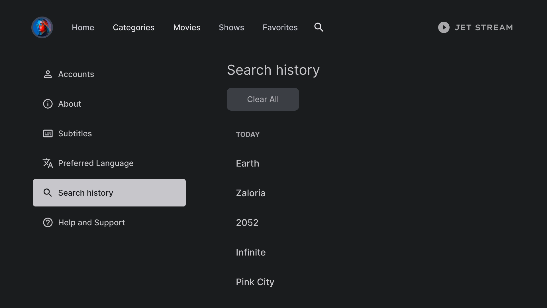The image size is (547, 308).
Task: Click the Jet Stream play logo icon
Action: pos(444,27)
